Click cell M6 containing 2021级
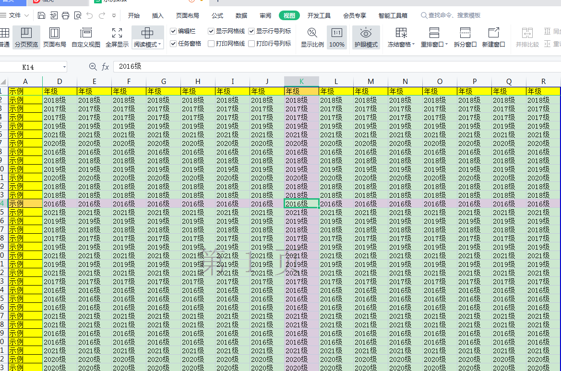561x371 pixels. [x=370, y=134]
